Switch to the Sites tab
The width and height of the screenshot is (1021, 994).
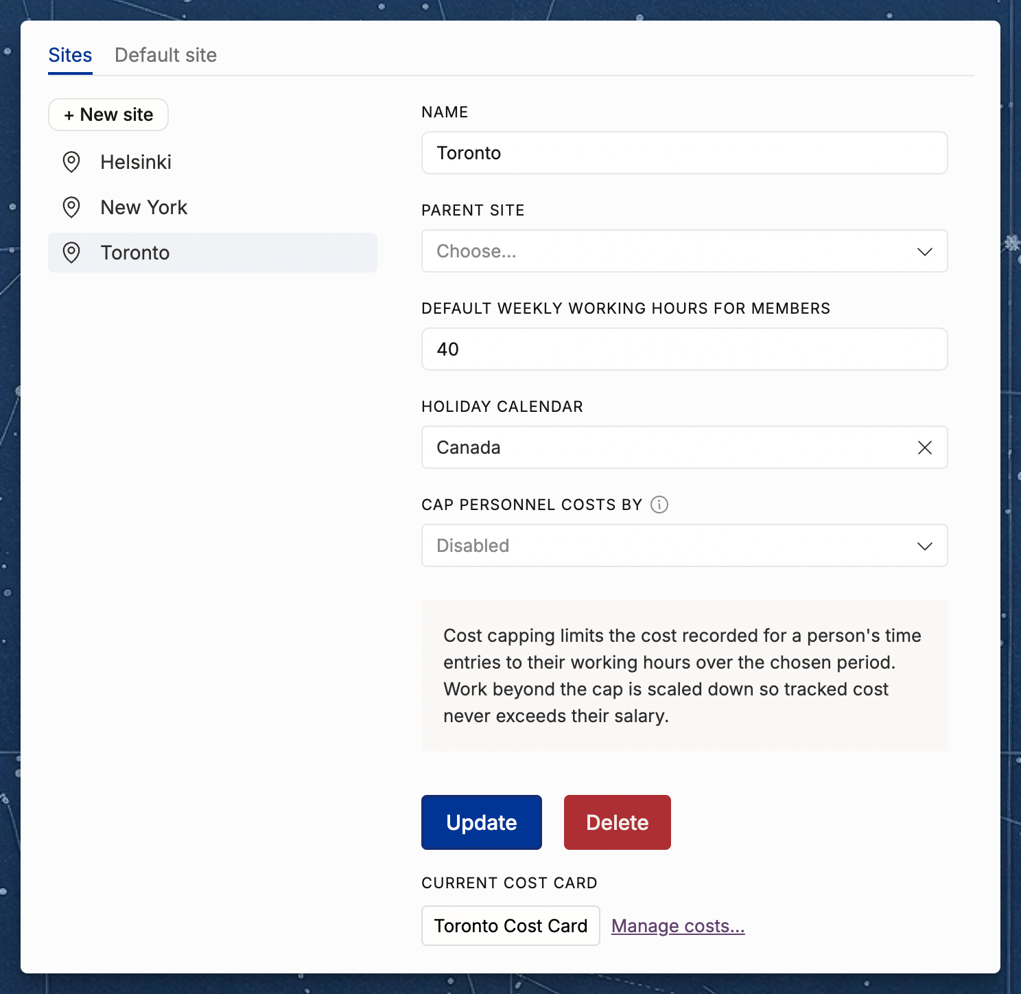(70, 55)
